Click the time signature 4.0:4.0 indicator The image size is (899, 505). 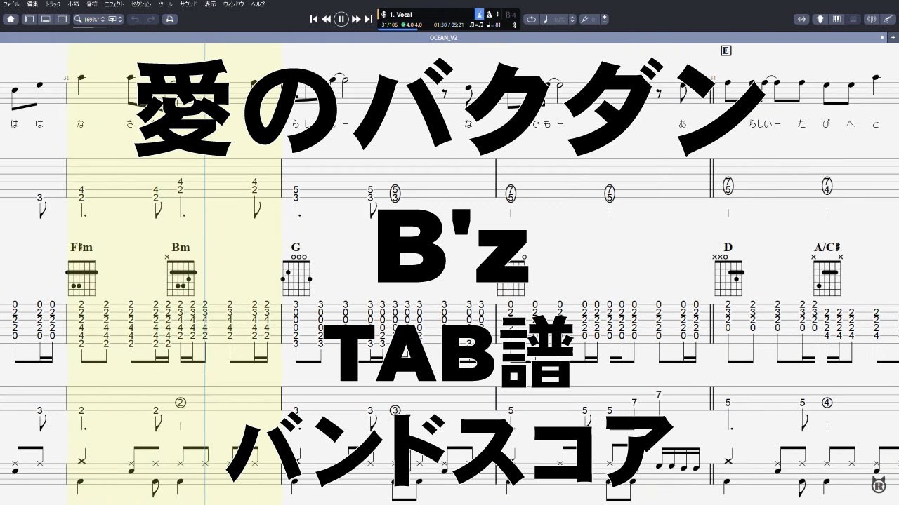pyautogui.click(x=413, y=25)
